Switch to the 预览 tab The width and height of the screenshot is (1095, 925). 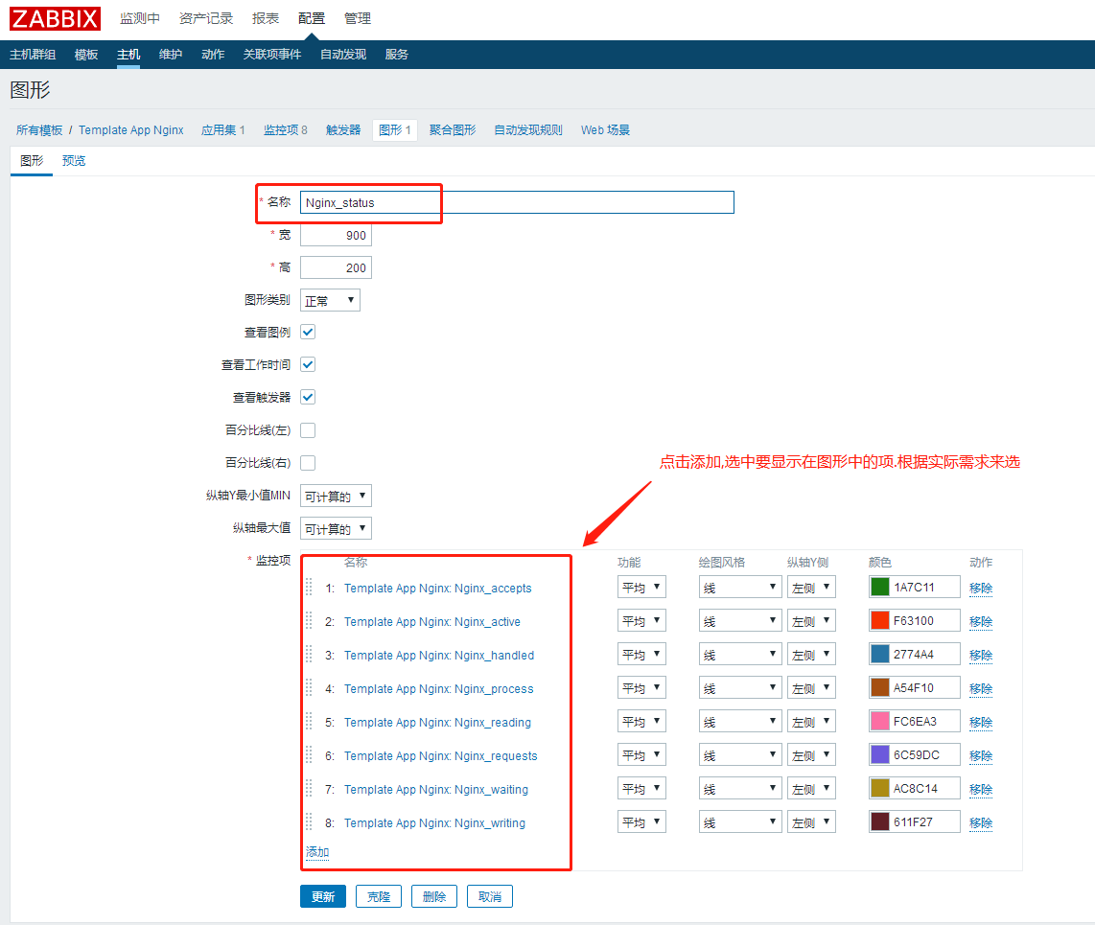coord(73,161)
